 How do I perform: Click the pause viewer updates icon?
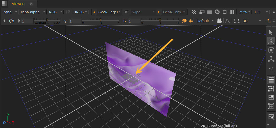click(232, 12)
